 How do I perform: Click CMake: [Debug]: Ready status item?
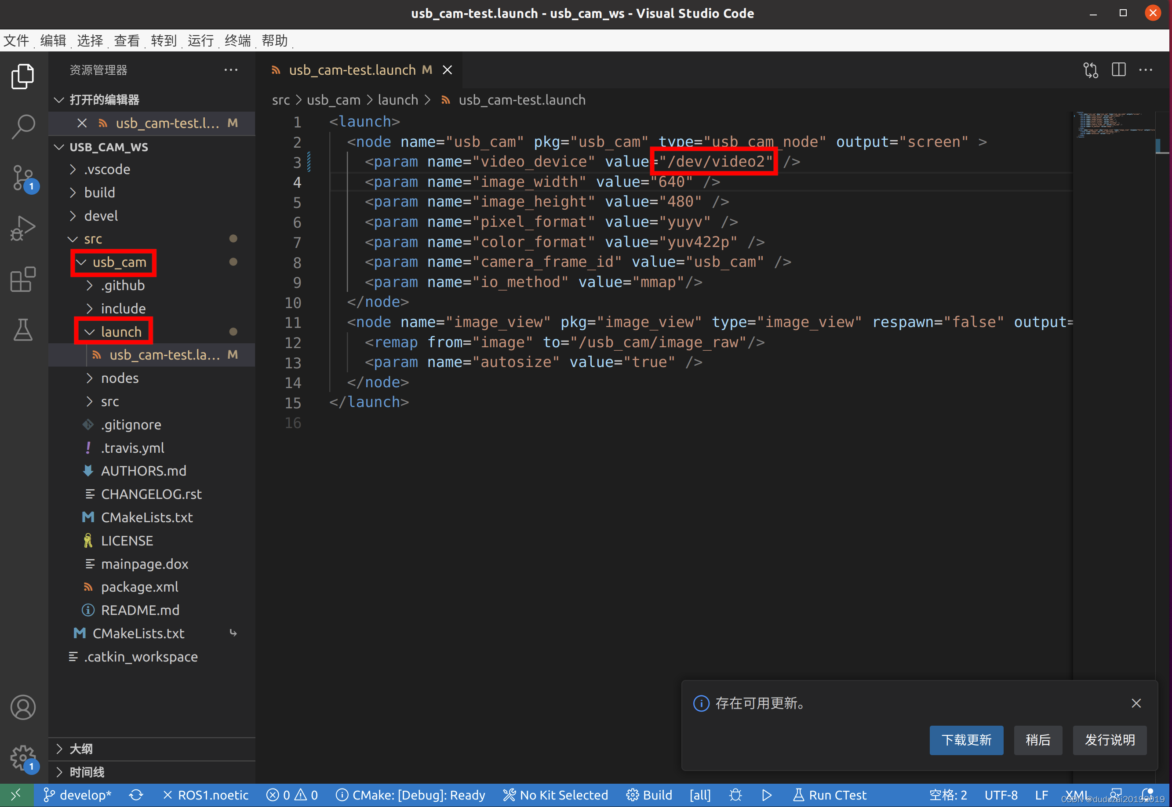click(x=411, y=795)
